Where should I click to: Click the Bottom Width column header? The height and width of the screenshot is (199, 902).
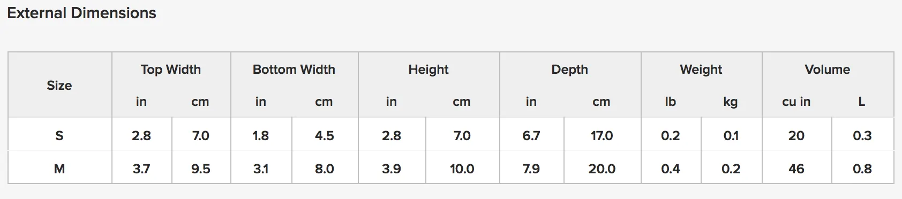click(294, 70)
